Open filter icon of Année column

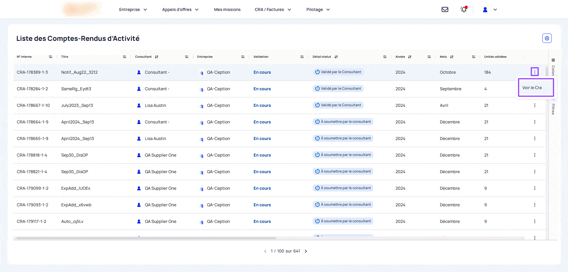click(429, 57)
